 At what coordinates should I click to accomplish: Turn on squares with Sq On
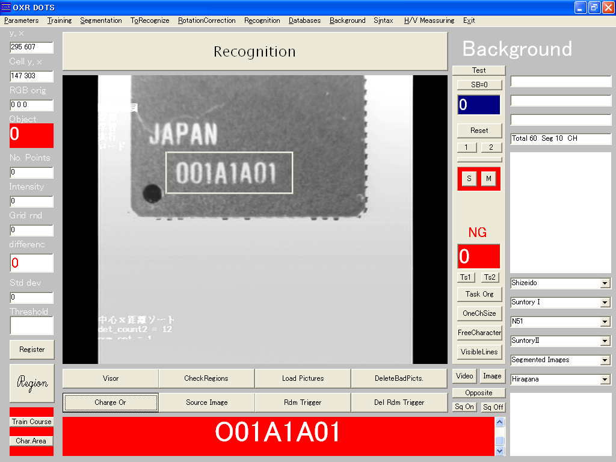pyautogui.click(x=464, y=407)
